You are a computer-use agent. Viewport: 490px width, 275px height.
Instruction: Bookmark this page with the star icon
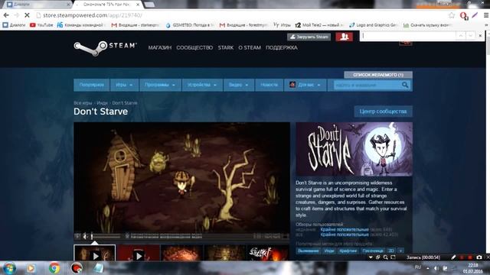(452, 15)
